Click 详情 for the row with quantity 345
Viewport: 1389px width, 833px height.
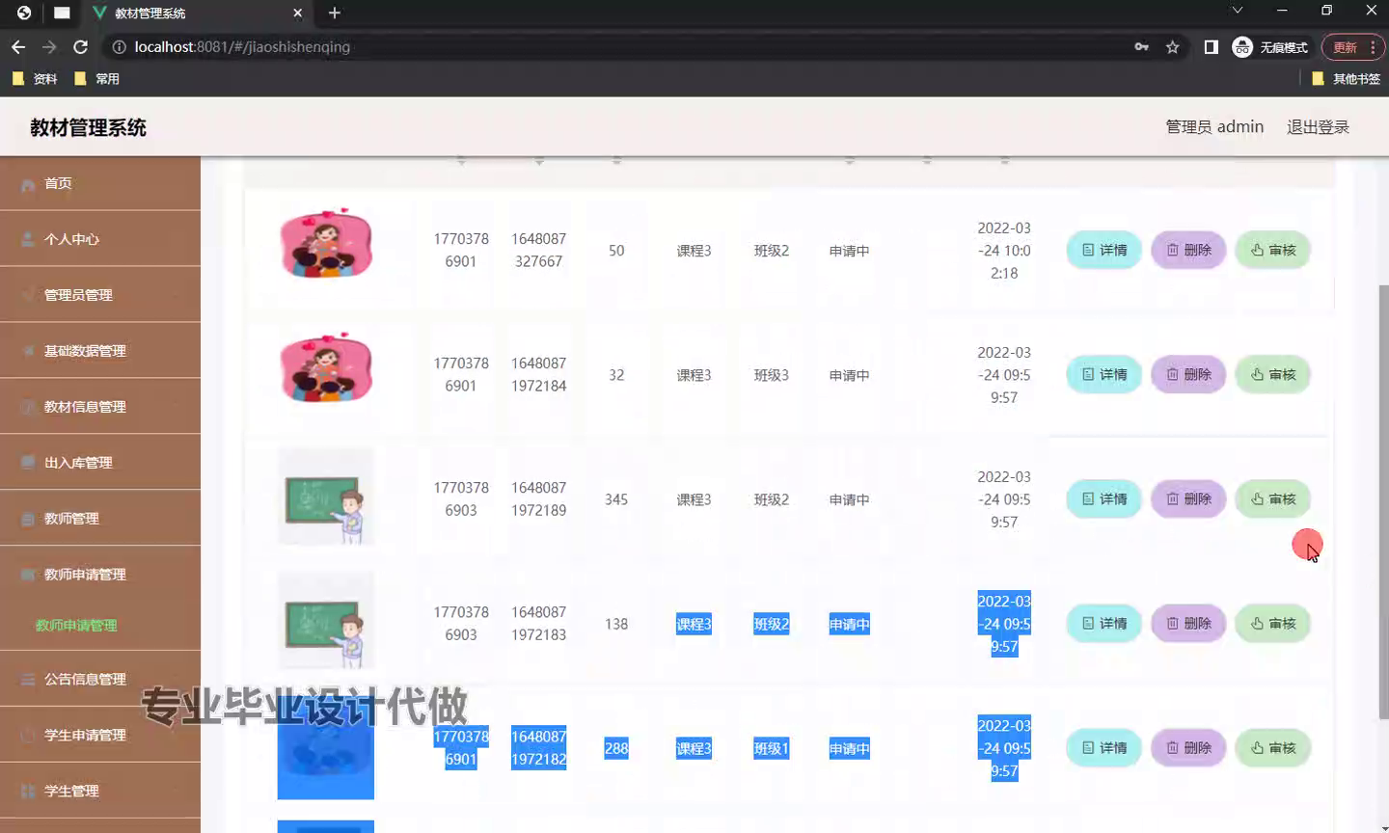1104,498
